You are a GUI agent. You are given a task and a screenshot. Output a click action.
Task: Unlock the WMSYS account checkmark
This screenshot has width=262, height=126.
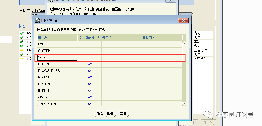[90, 97]
